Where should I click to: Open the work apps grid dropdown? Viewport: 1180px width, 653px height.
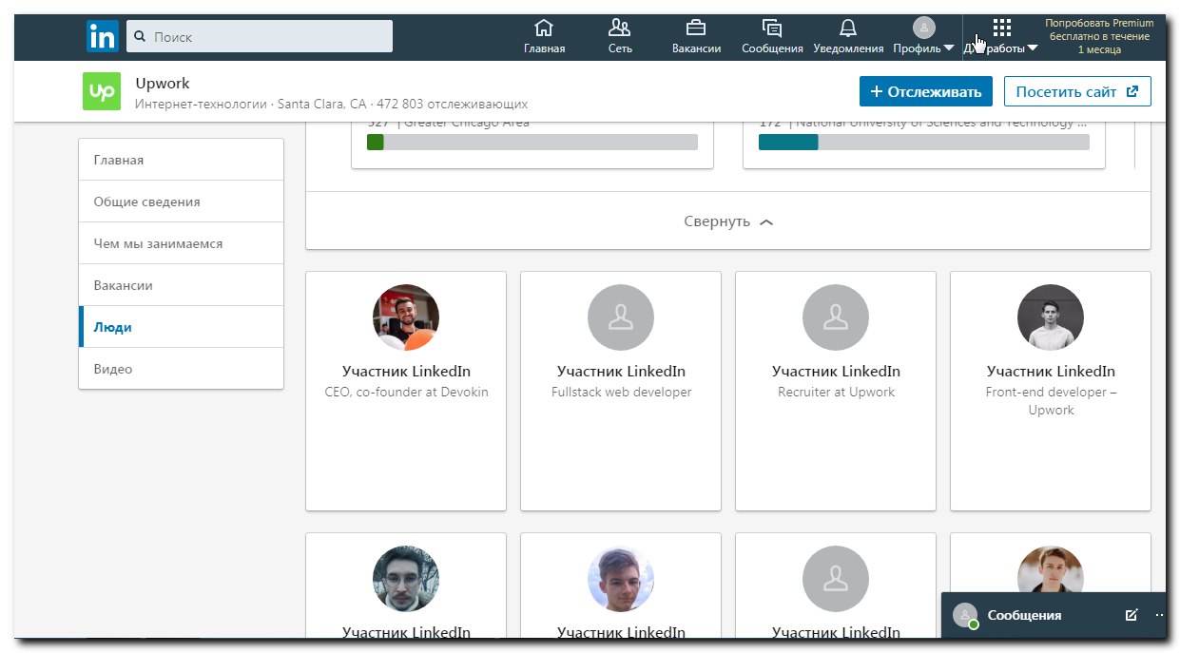[x=1001, y=37]
